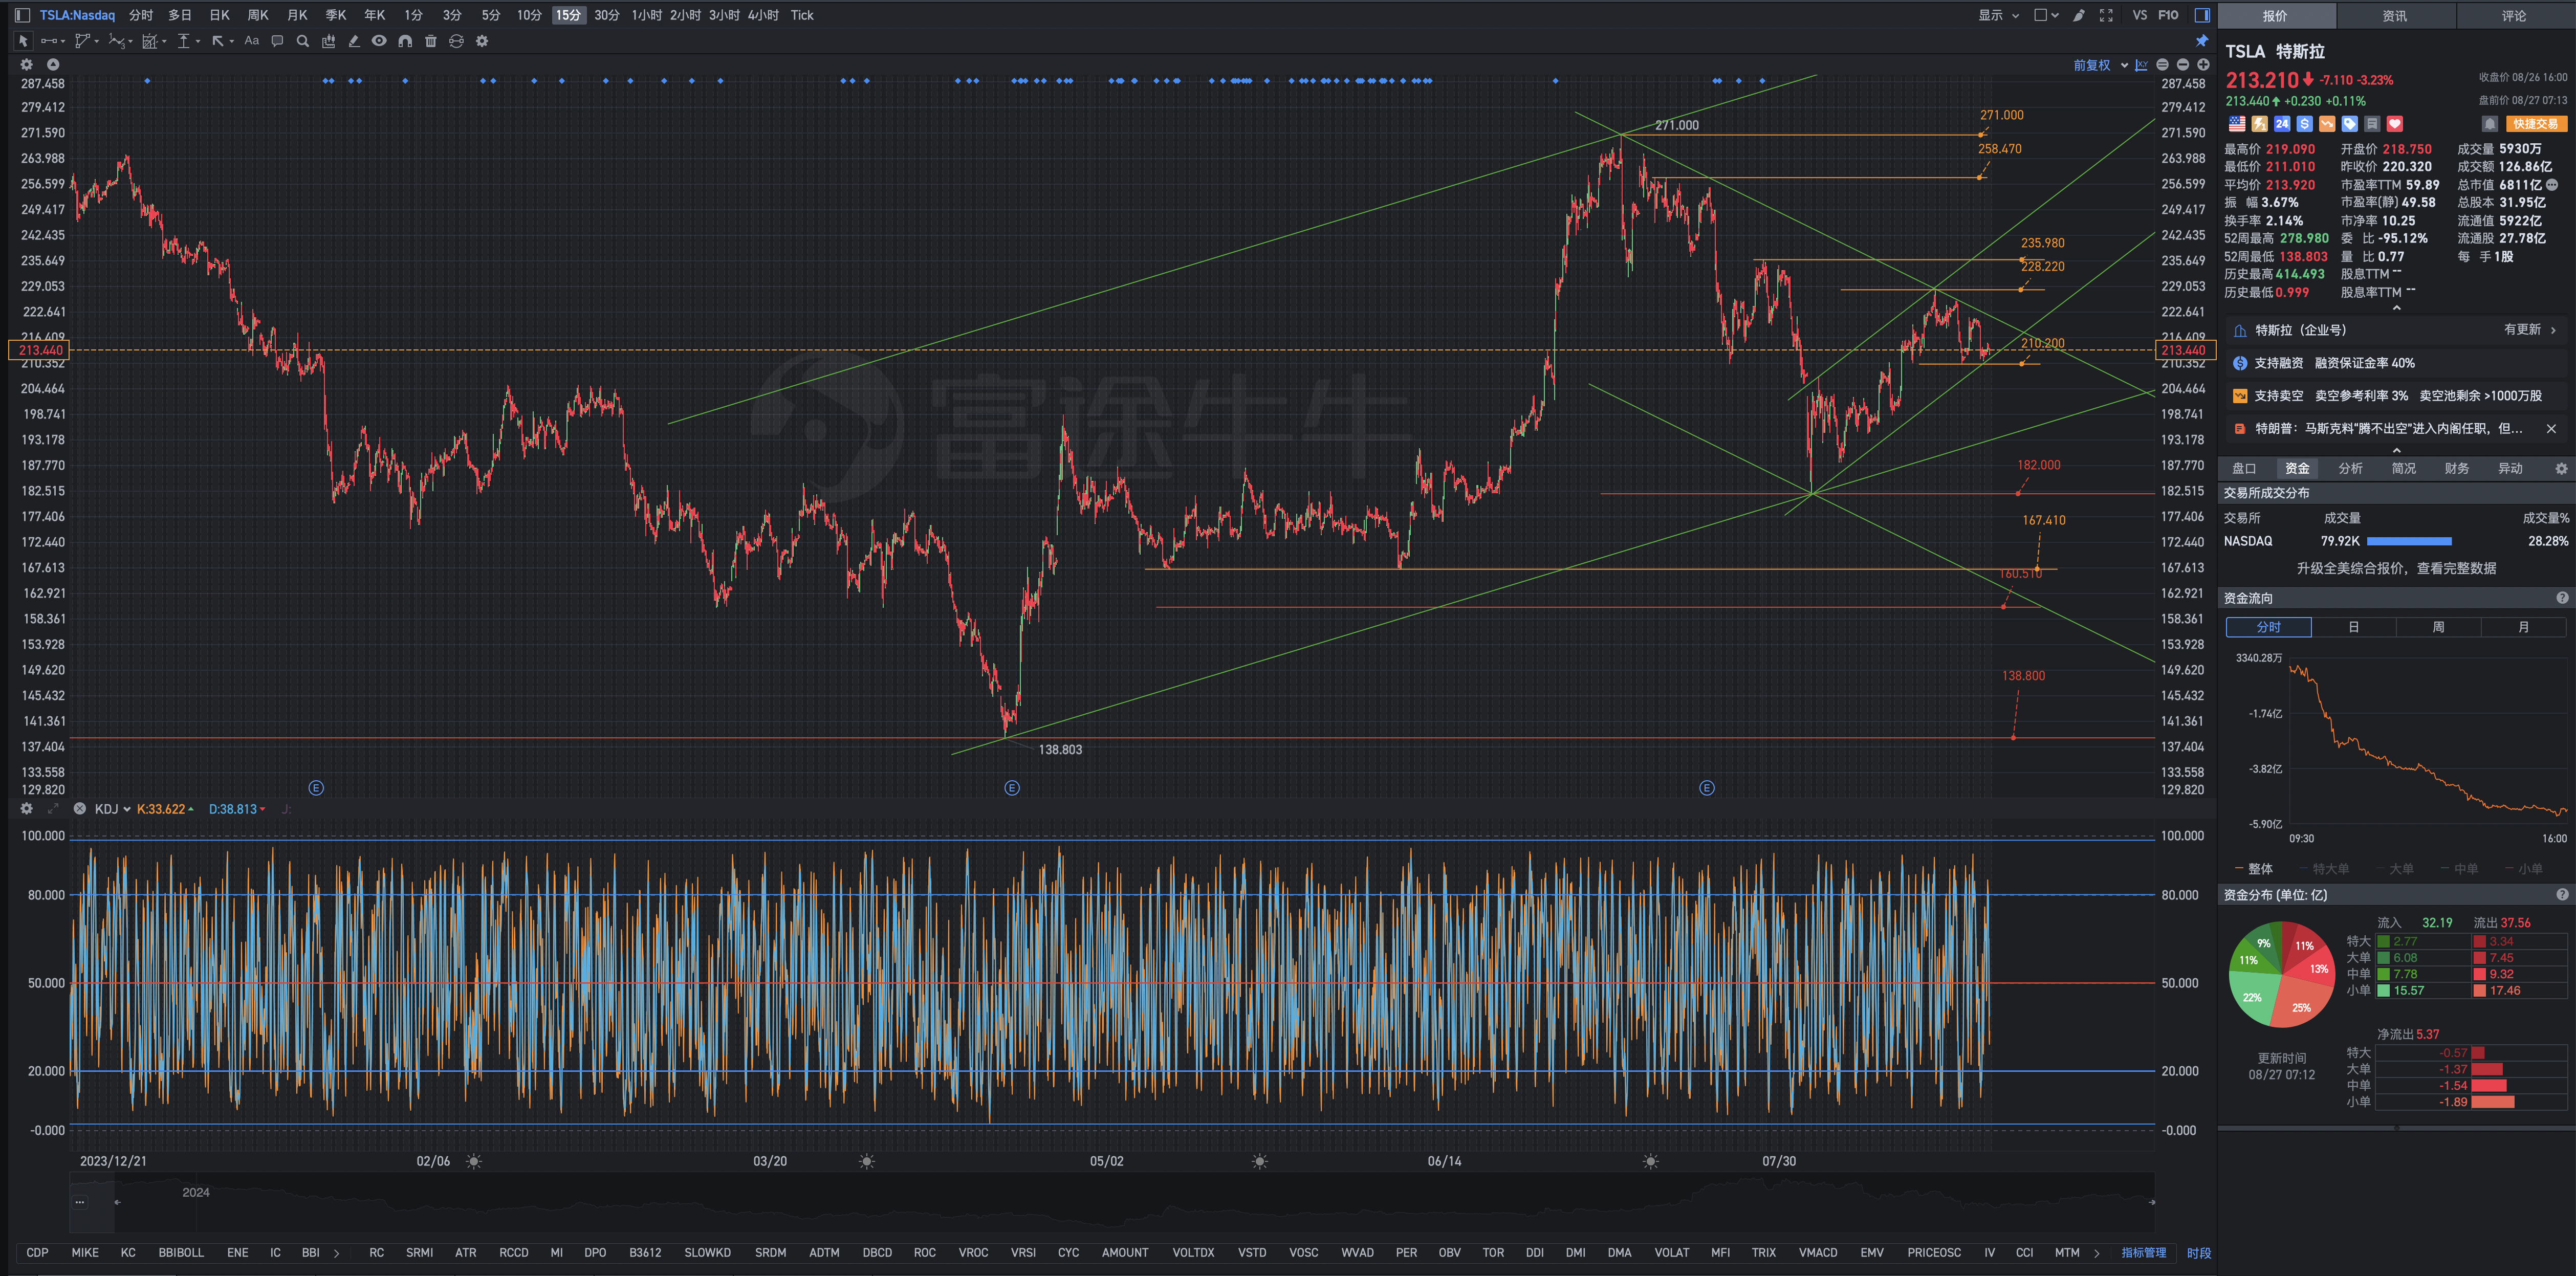Screen dimensions: 2576x1276
Task: Click 指标管理 indicator management
Action: (x=2143, y=1252)
